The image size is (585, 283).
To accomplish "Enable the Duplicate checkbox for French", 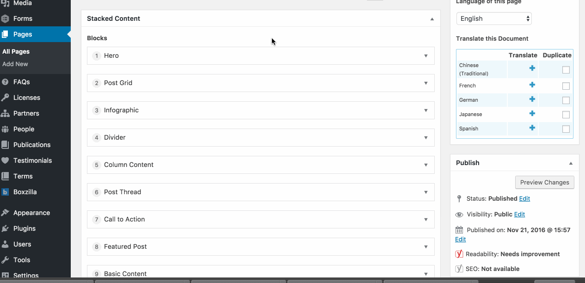I will tap(566, 86).
